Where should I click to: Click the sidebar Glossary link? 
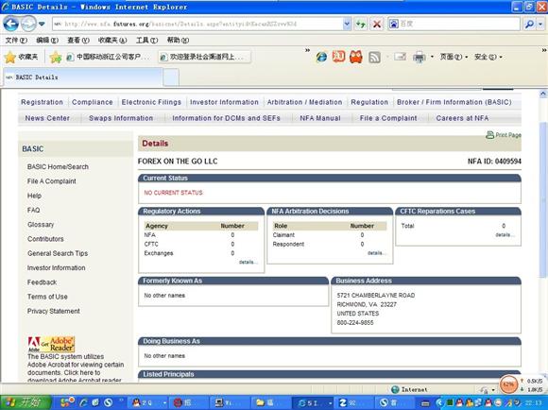point(41,225)
